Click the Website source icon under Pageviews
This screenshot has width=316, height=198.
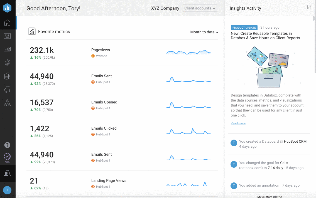click(x=93, y=56)
